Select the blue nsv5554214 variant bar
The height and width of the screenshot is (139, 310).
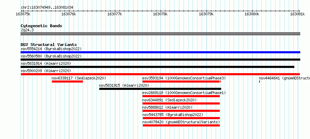coord(160,52)
